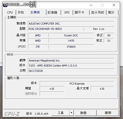The width and height of the screenshot is (123, 119).
Task: Click the 工具 tools button
Action: 60,113
